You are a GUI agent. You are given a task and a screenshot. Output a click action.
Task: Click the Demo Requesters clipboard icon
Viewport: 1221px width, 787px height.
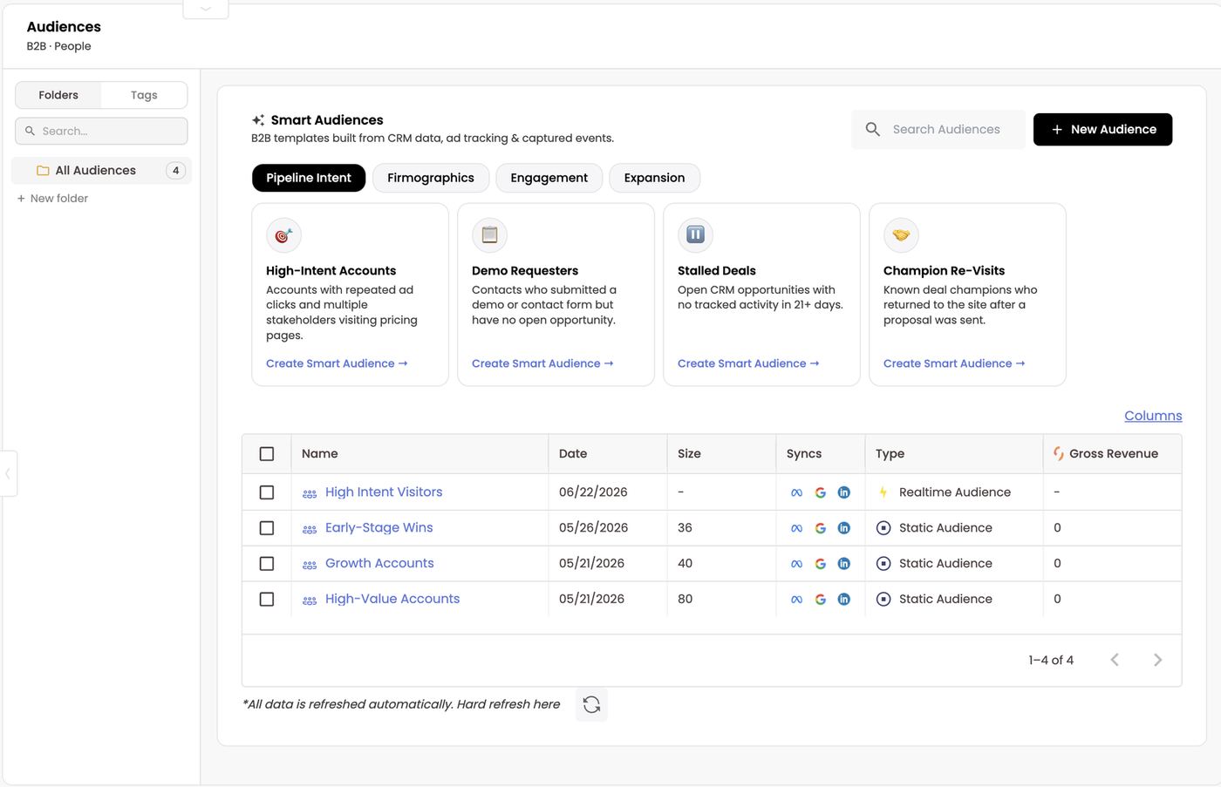point(489,235)
